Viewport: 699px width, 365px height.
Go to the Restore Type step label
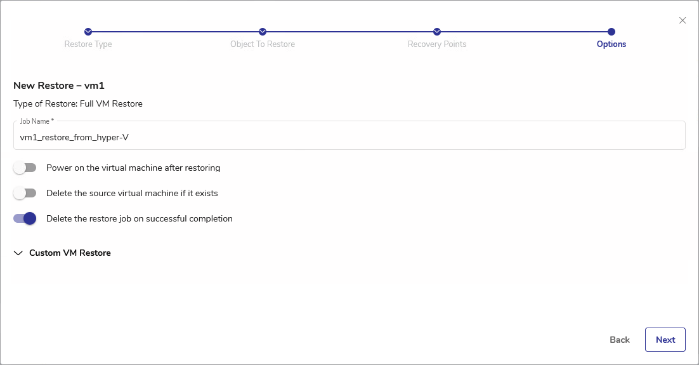[x=88, y=44]
